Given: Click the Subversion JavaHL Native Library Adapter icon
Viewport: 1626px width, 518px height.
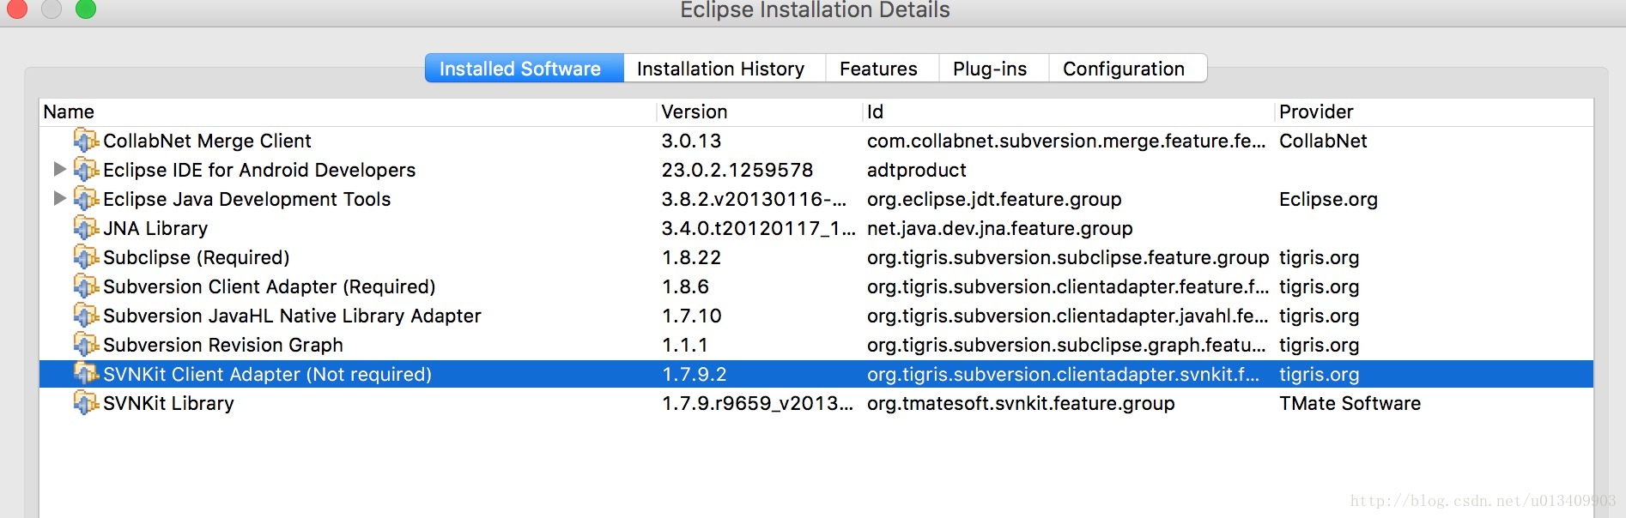Looking at the screenshot, I should pyautogui.click(x=86, y=315).
